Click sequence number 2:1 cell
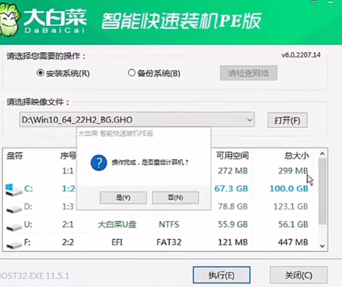Screen dimensions: 342x287 tap(68, 224)
